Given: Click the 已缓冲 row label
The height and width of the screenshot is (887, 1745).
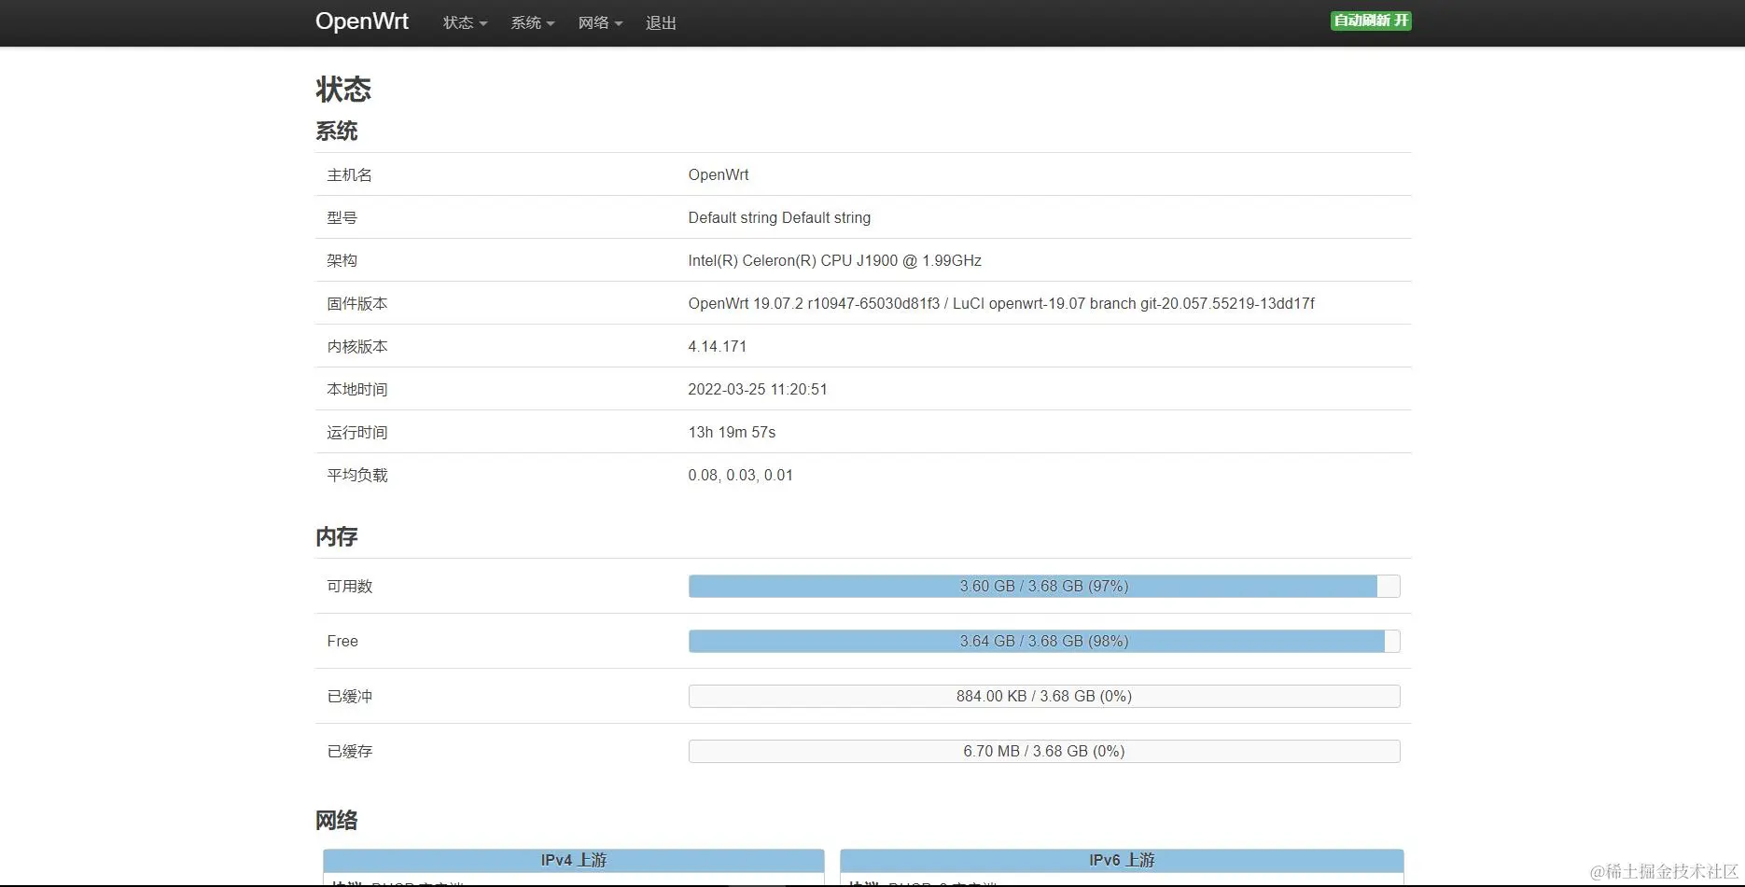Looking at the screenshot, I should pyautogui.click(x=349, y=696).
